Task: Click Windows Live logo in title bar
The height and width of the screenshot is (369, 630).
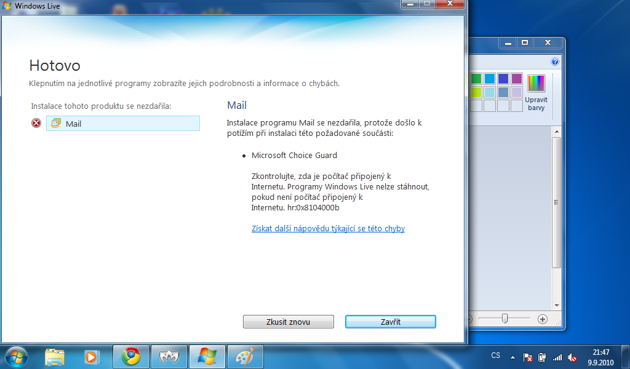Action: [x=6, y=6]
